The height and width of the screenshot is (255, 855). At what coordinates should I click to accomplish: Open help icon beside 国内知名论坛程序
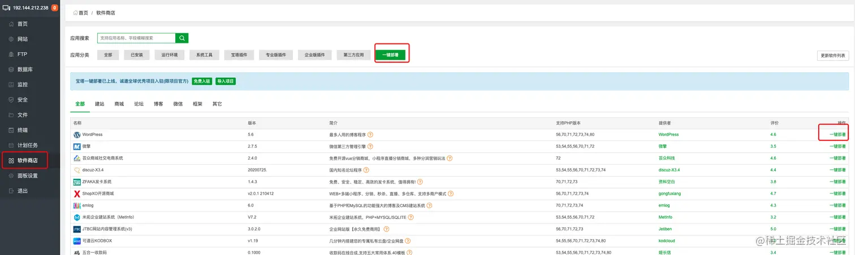point(366,170)
